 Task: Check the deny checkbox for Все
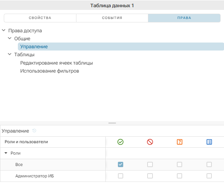(x=150, y=164)
